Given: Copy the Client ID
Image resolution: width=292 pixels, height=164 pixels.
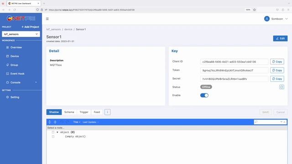Looking at the screenshot, I should pos(277,61).
